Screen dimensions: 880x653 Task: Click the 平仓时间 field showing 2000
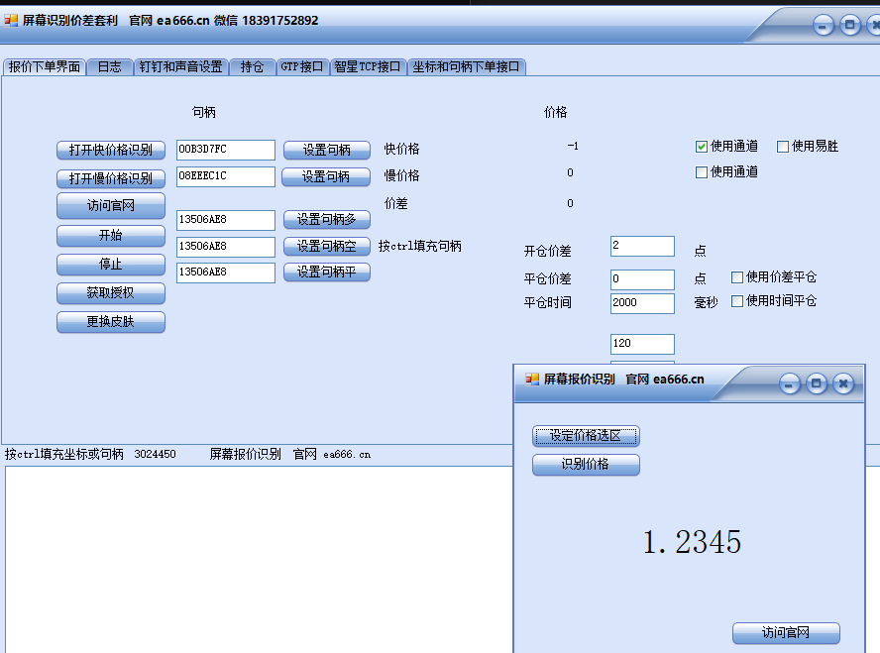(x=642, y=303)
